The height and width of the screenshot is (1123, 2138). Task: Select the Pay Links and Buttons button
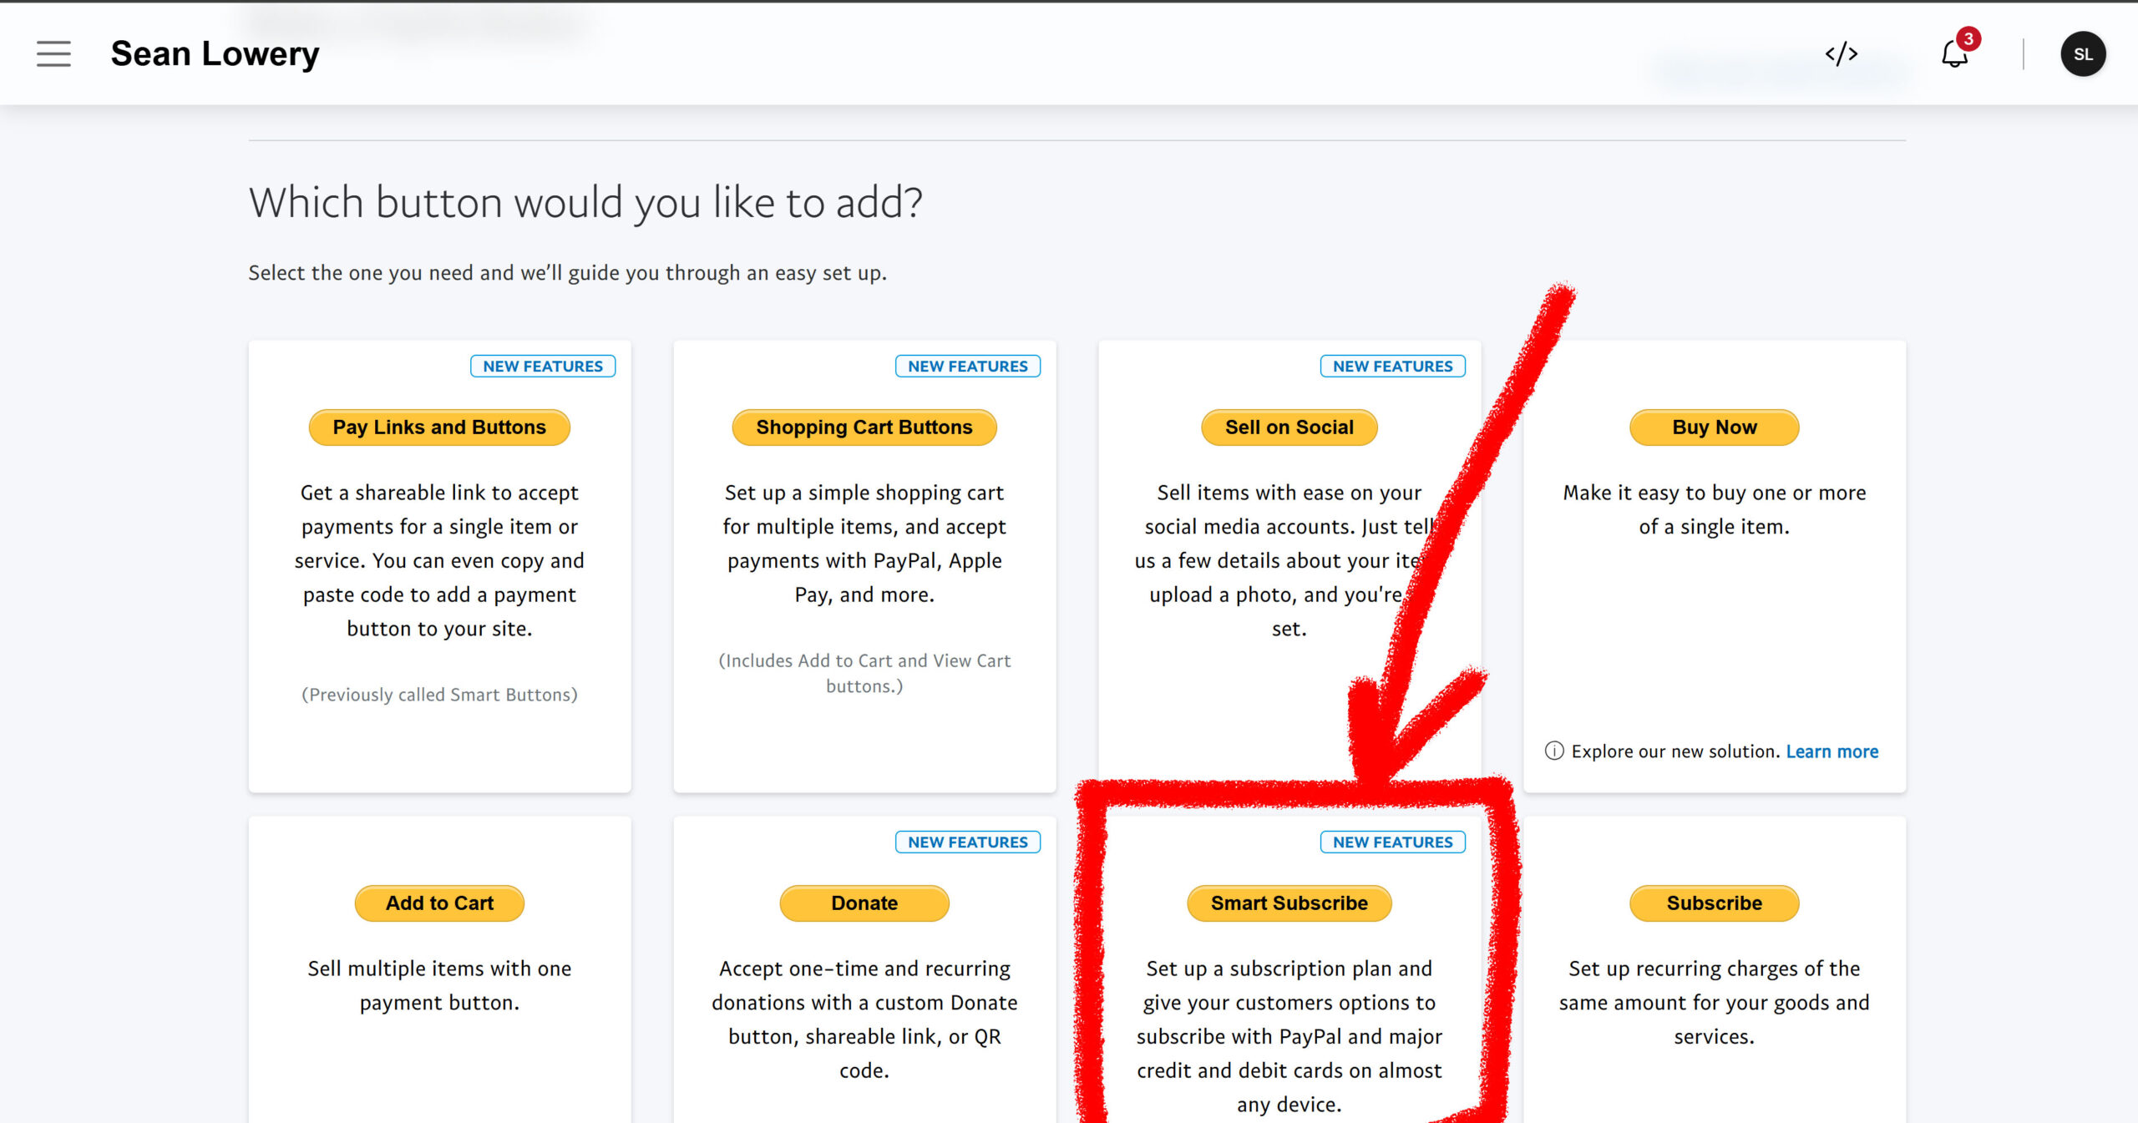439,427
